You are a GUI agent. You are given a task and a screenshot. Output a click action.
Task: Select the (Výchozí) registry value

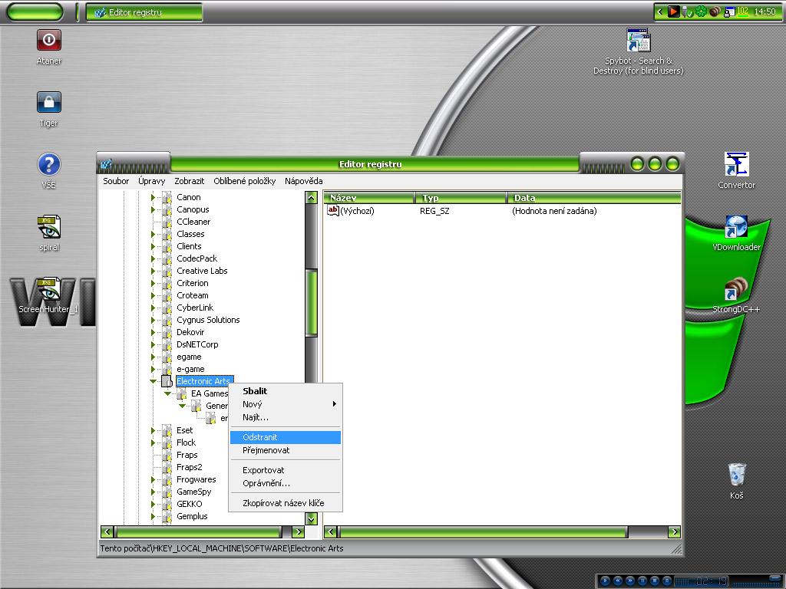click(x=357, y=211)
